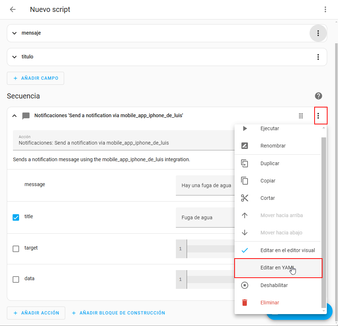Viewport: 338px width, 326px height.
Task: Open the titulo field options menu
Action: [x=318, y=57]
